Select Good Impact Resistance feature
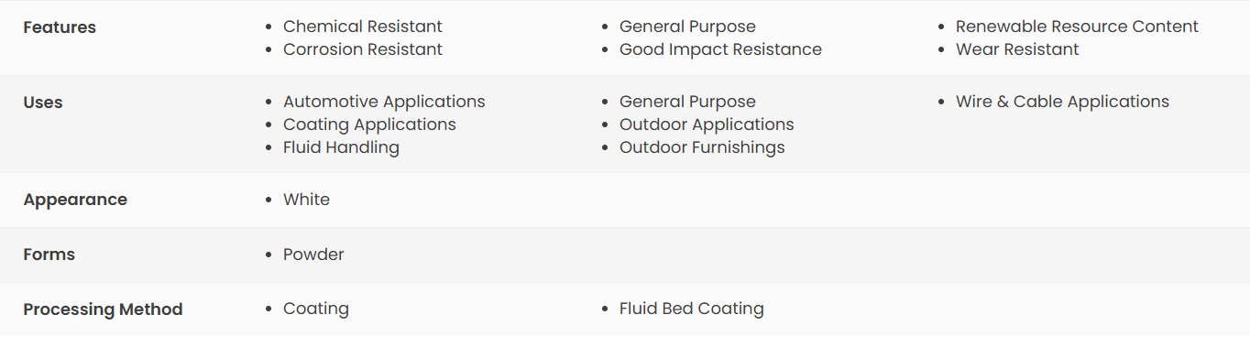The width and height of the screenshot is (1250, 358). pos(720,49)
